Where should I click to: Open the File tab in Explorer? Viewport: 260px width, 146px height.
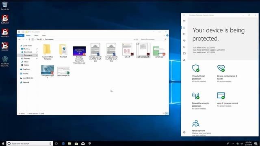[21, 35]
